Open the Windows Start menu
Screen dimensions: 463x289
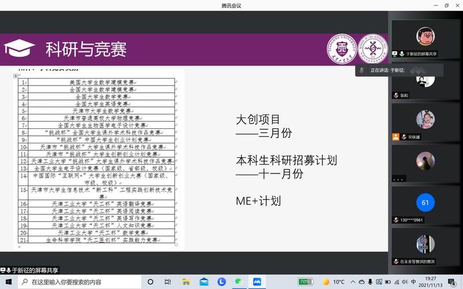[9, 282]
